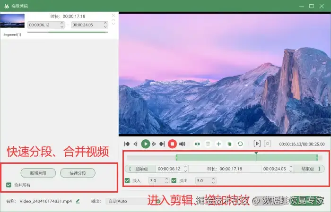
Task: Click the trash delete segment icon
Action: [x=208, y=144]
